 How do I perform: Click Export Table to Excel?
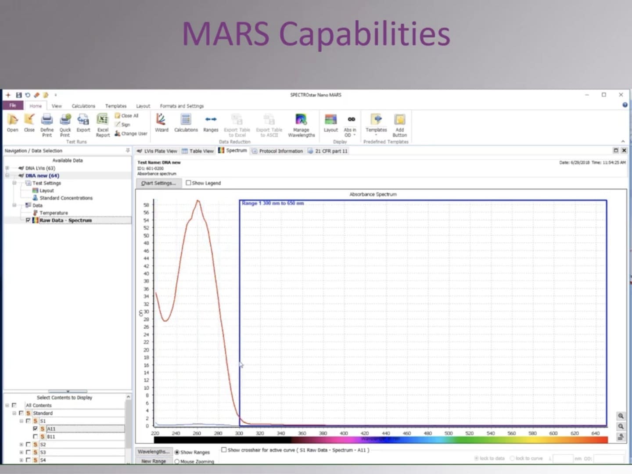tap(237, 125)
